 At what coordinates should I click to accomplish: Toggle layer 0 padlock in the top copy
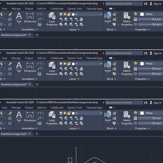(x=69, y=14)
